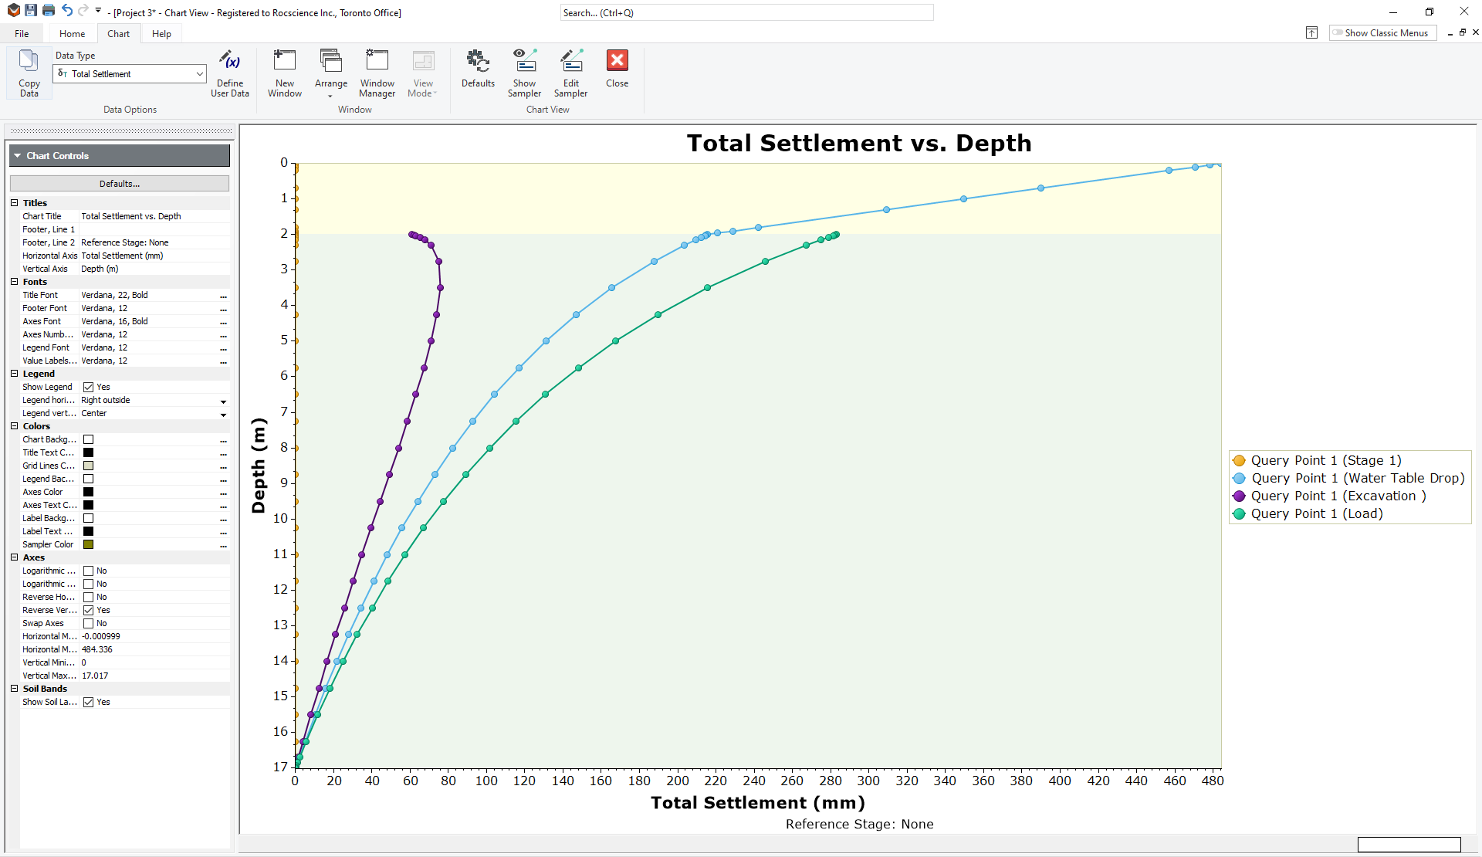Screen dimensions: 1482x857
Task: Click the Save icon in quick access toolbar
Action: pyautogui.click(x=29, y=11)
